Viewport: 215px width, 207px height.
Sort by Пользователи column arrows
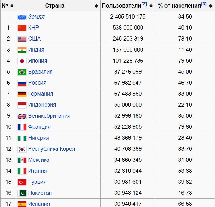pyautogui.click(x=151, y=6)
